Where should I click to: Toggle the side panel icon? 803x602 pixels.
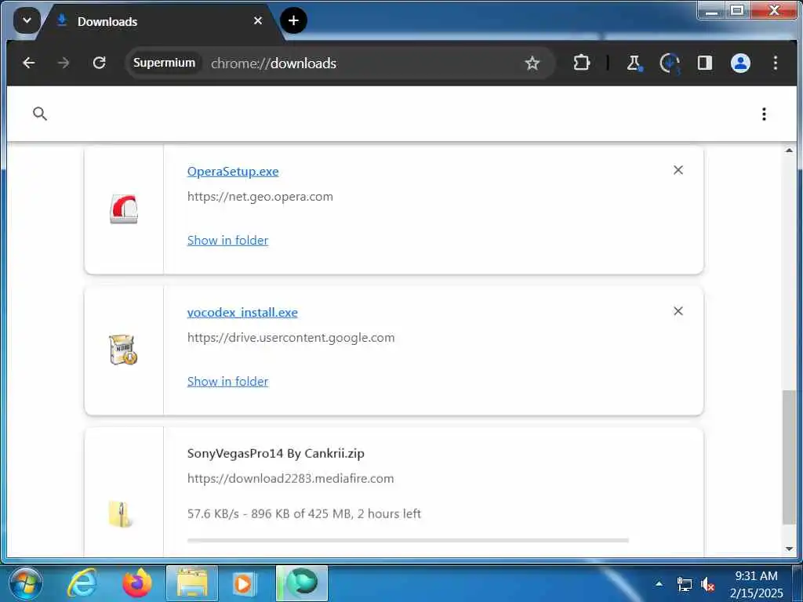click(x=705, y=63)
